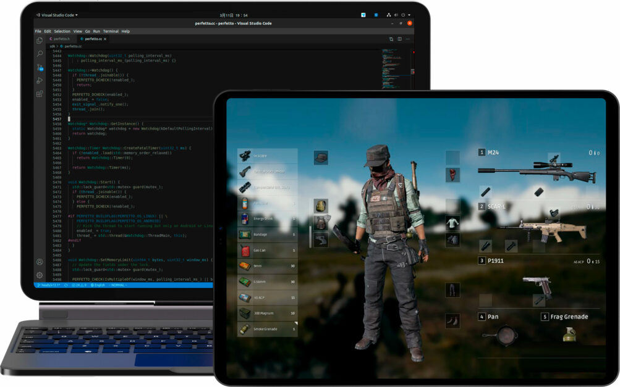The width and height of the screenshot is (620, 387).
Task: Click the Ubuntu power tray icon
Action: coord(403,15)
